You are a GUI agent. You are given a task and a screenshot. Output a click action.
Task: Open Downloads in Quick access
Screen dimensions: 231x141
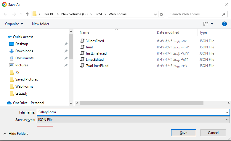click(x=24, y=51)
